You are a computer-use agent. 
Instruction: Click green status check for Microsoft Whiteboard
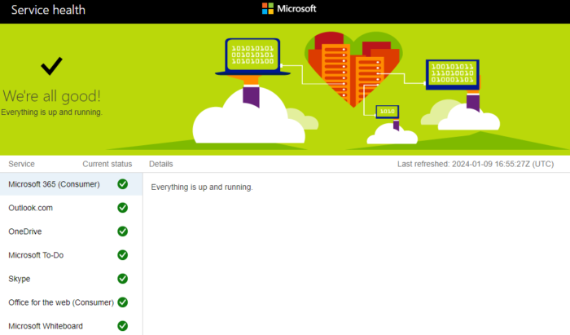[122, 326]
